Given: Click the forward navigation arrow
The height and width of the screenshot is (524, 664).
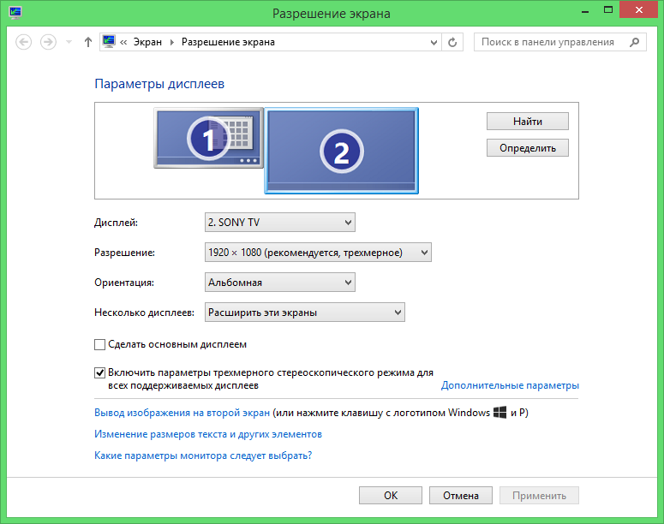Looking at the screenshot, I should click(48, 42).
